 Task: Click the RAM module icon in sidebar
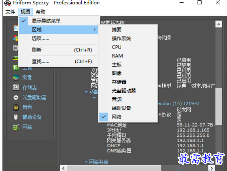[x=15, y=58]
